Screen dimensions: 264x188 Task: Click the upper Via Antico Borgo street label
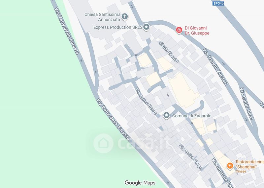click(146, 101)
